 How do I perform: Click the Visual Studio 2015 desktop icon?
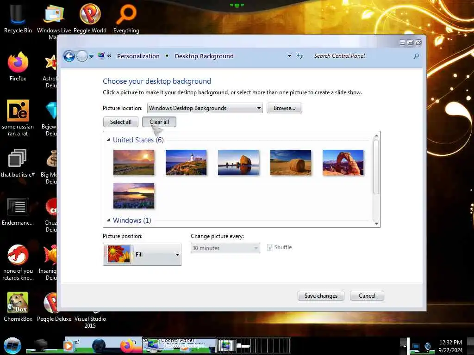click(90, 319)
